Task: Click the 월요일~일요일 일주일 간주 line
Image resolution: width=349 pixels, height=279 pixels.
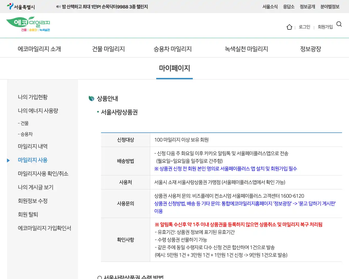Action: click(189, 161)
